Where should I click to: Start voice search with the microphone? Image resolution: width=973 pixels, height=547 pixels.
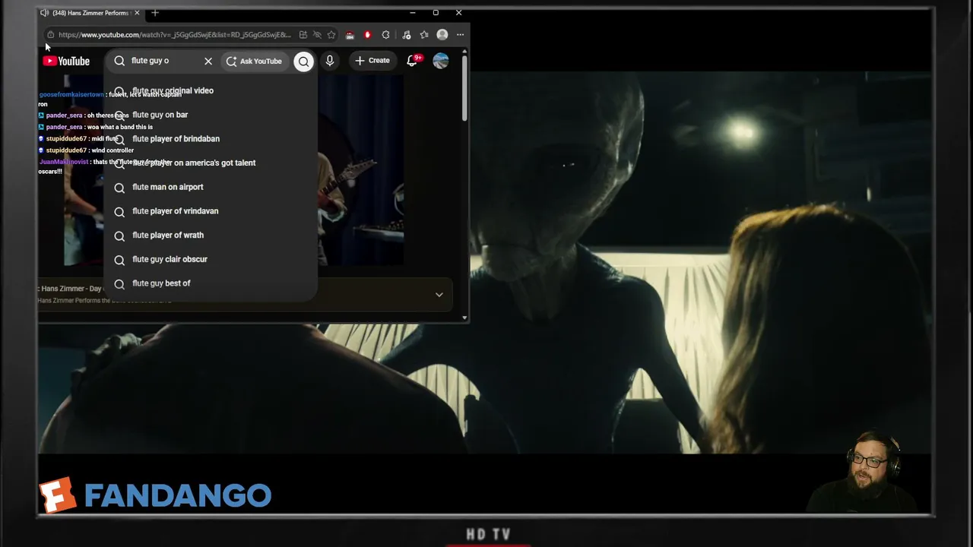[330, 61]
